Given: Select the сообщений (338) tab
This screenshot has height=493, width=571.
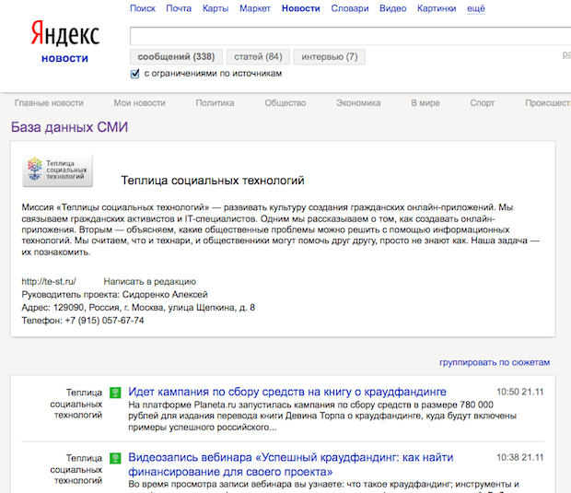Looking at the screenshot, I should 176,57.
